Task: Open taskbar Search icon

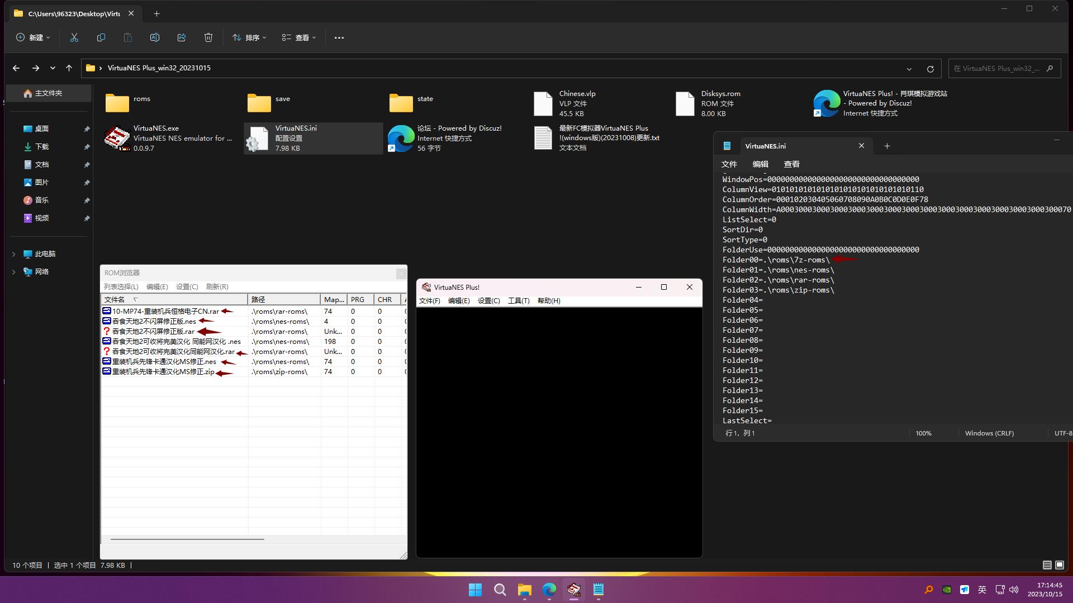Action: coord(500,590)
